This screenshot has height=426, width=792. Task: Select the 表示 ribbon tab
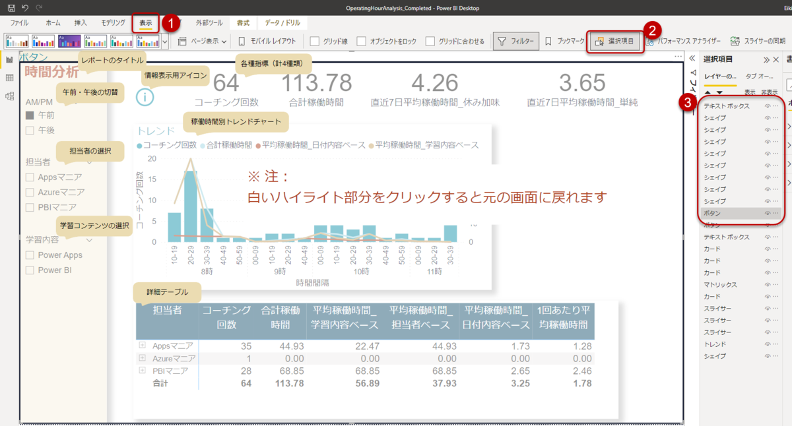145,22
